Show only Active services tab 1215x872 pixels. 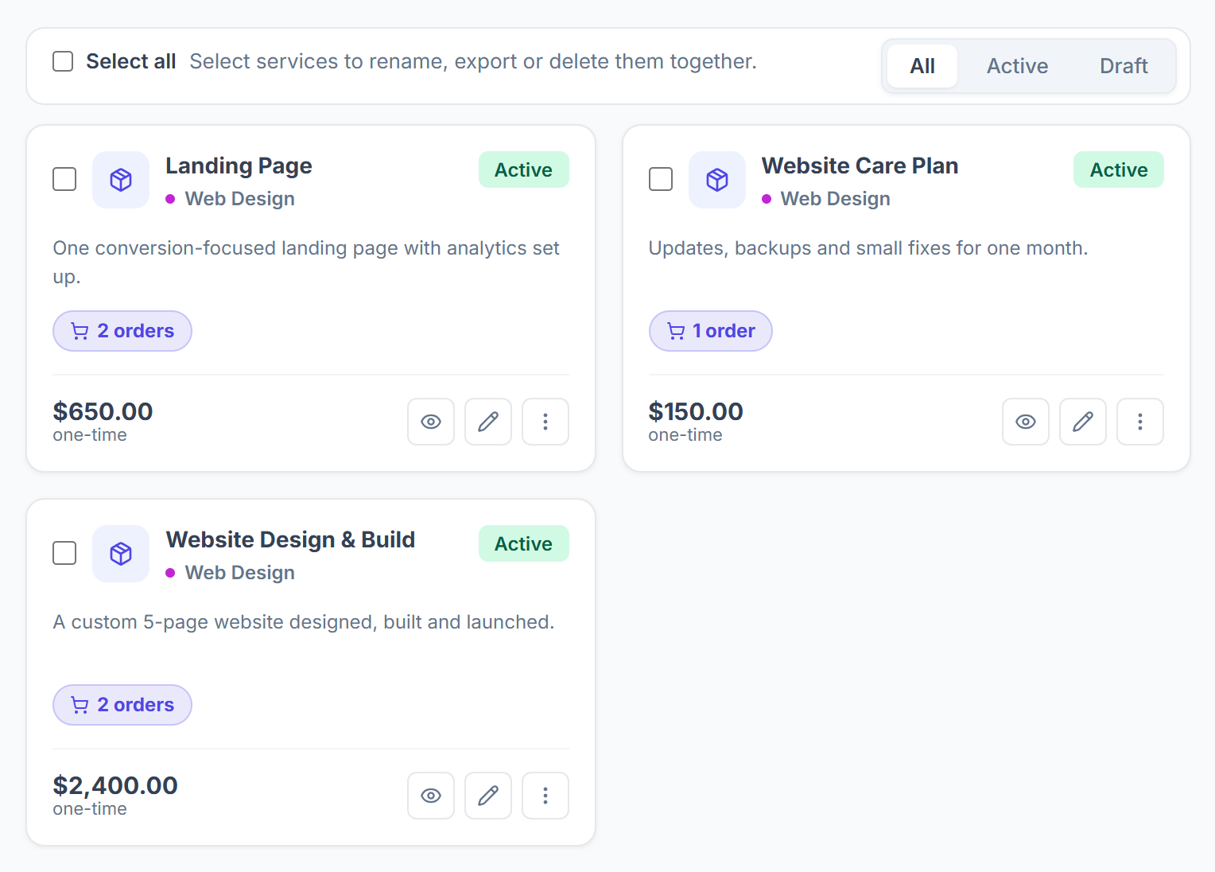click(1018, 66)
